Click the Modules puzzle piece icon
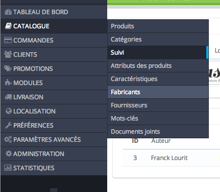The width and height of the screenshot is (220, 192). pos(8,83)
